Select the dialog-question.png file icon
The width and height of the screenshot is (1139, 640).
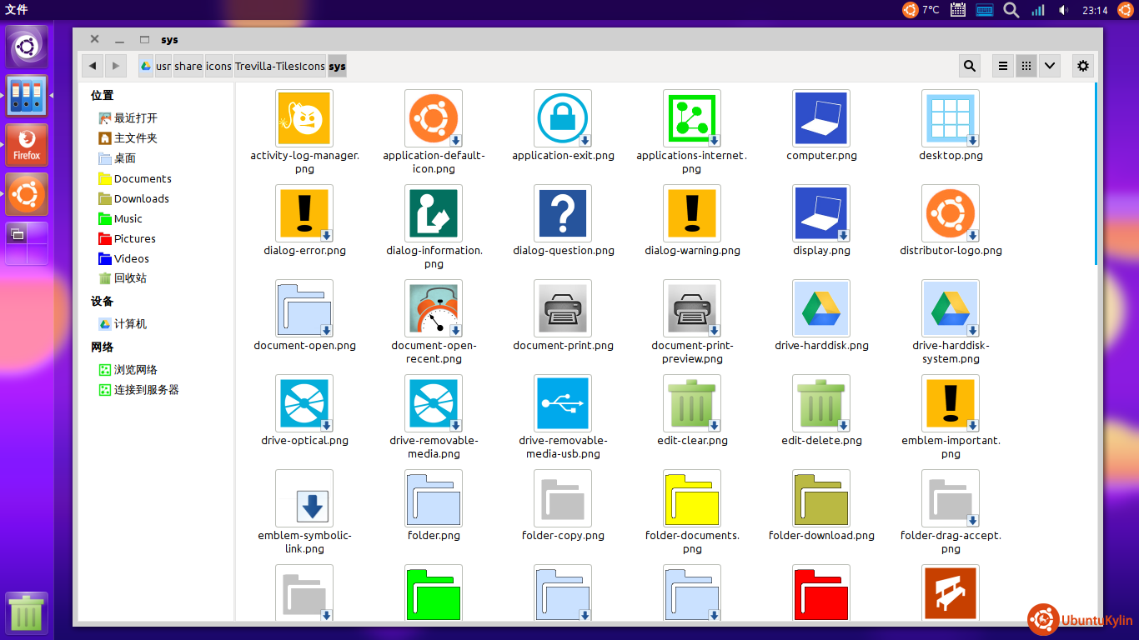pos(563,213)
